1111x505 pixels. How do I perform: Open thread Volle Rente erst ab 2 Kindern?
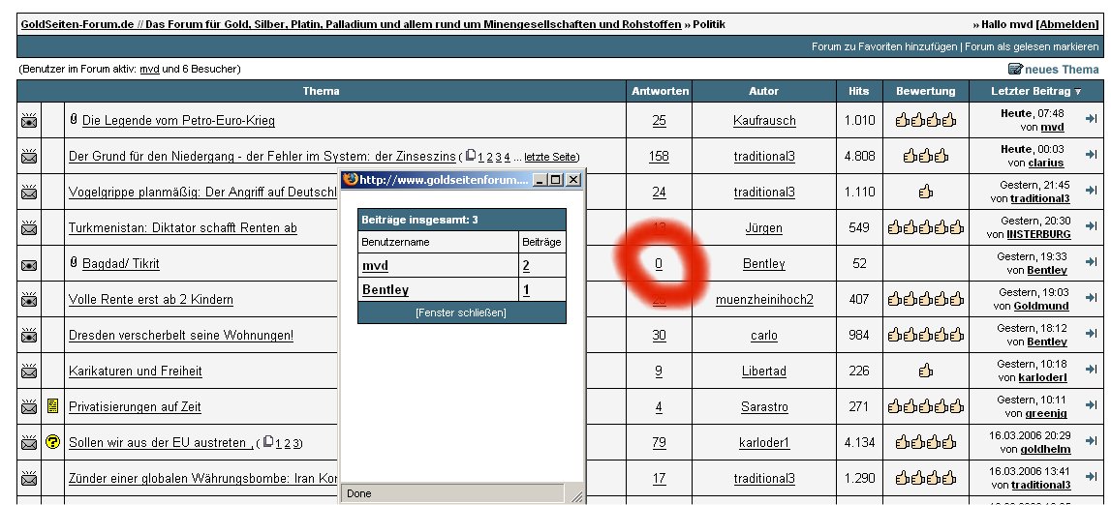pyautogui.click(x=151, y=299)
